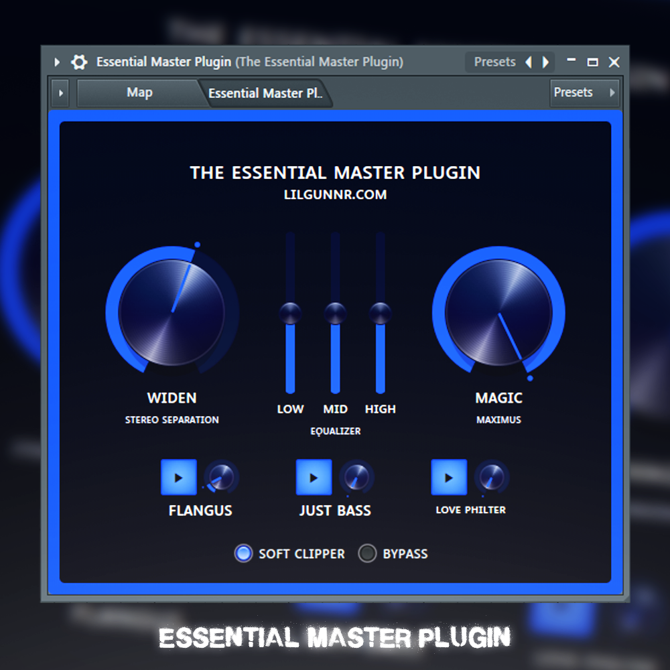Expand the plugin menu arrow left of gear
Viewport: 670px width, 670px height.
point(57,62)
